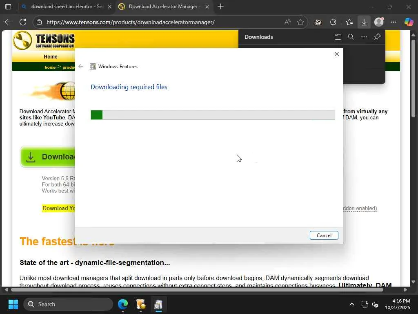Open the installer icon on taskbar
This screenshot has height=314, width=418.
coord(140,304)
